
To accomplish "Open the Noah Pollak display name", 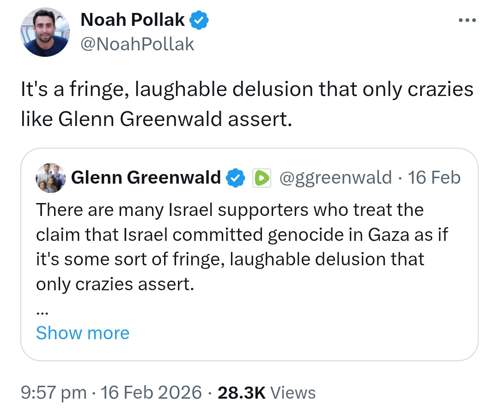I will coord(133,20).
